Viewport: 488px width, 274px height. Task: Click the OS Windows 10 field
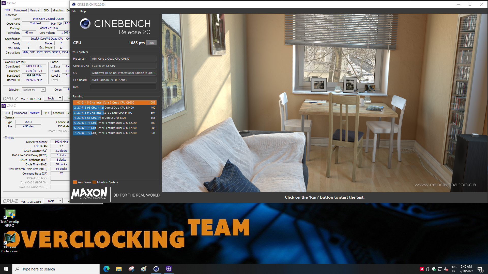click(x=123, y=73)
